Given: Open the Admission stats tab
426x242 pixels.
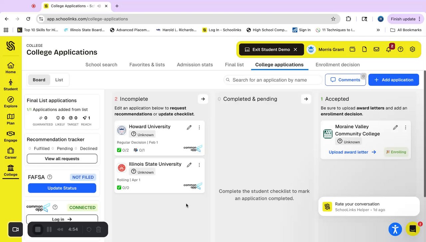Looking at the screenshot, I should (x=195, y=64).
